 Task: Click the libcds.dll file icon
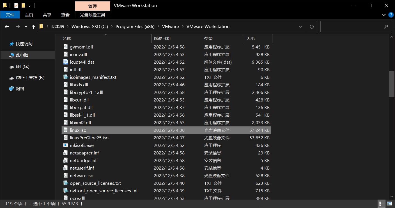65,85
